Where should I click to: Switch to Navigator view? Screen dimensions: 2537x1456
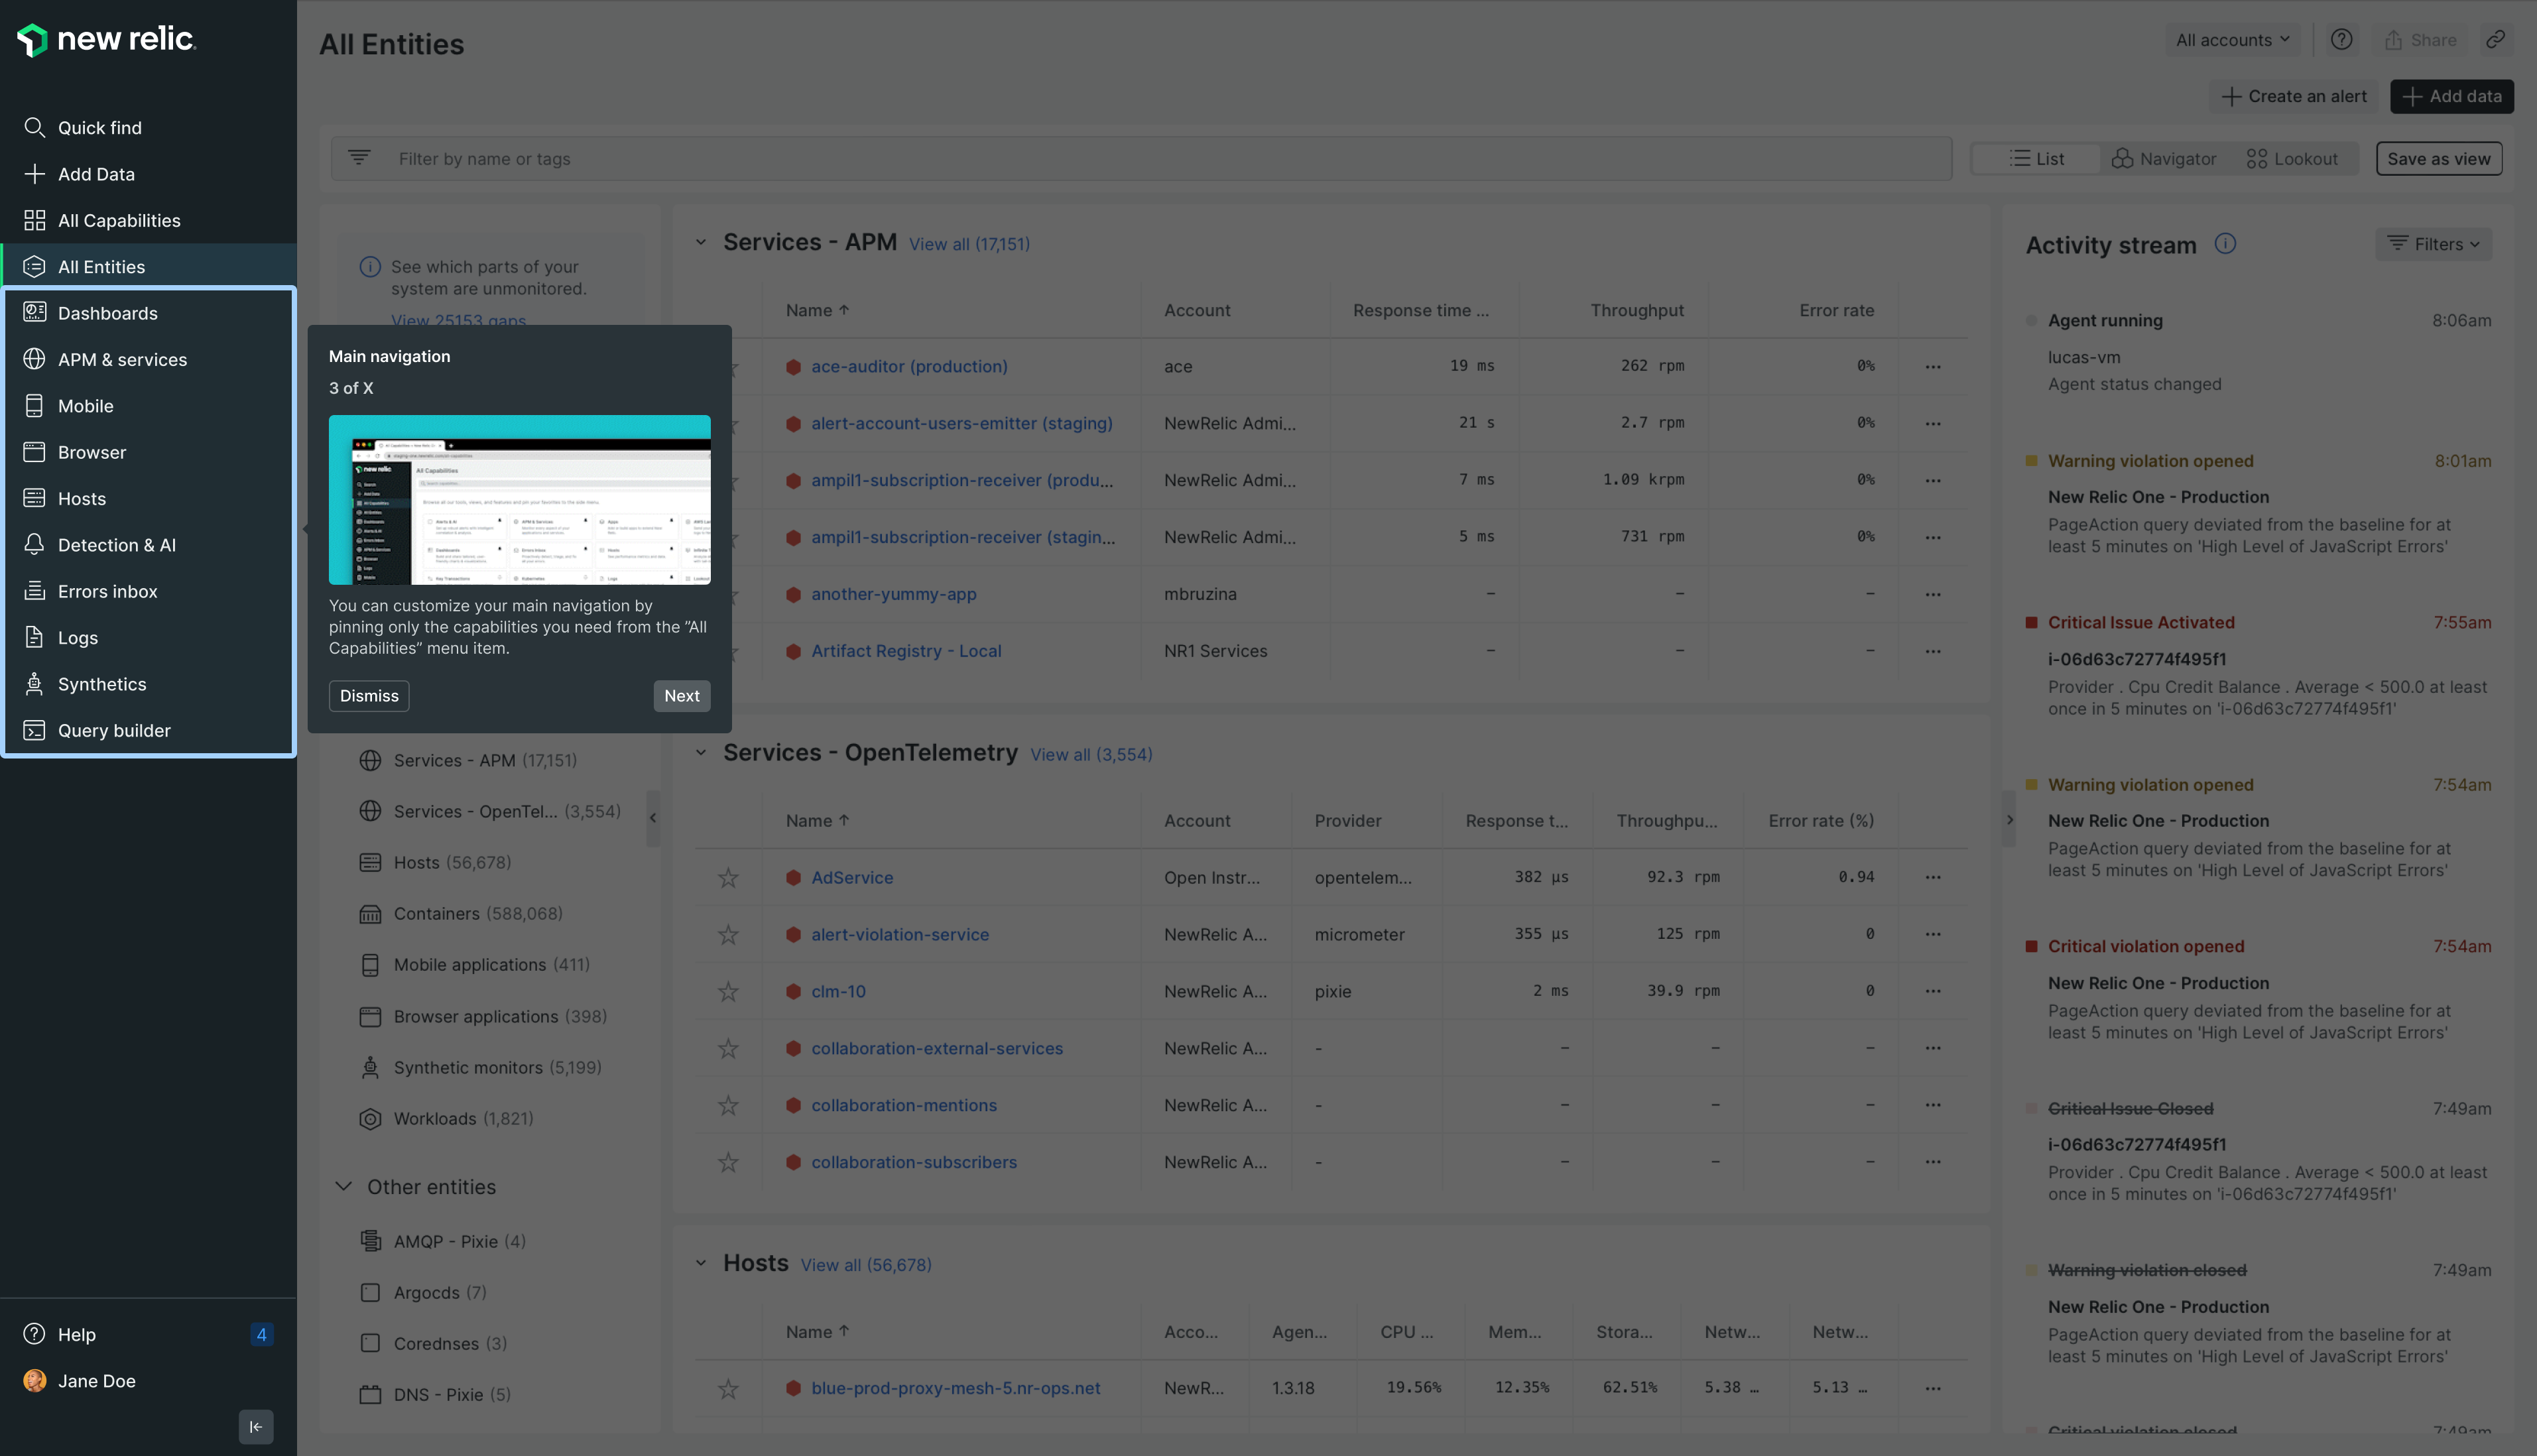coord(2164,158)
